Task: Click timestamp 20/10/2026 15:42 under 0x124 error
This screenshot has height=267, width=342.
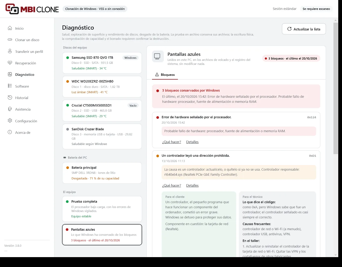Action: (173, 123)
